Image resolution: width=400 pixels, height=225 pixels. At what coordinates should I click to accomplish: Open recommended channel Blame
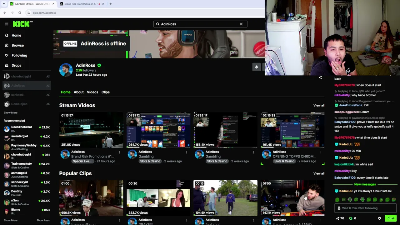click(27, 211)
